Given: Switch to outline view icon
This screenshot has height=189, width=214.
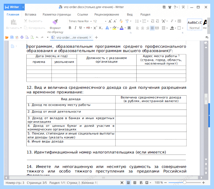Looking at the screenshot, I should click(x=135, y=183).
